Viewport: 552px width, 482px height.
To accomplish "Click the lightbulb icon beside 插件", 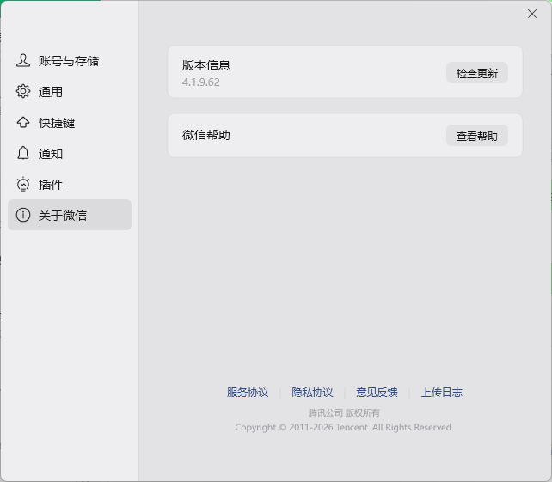I will pyautogui.click(x=23, y=184).
